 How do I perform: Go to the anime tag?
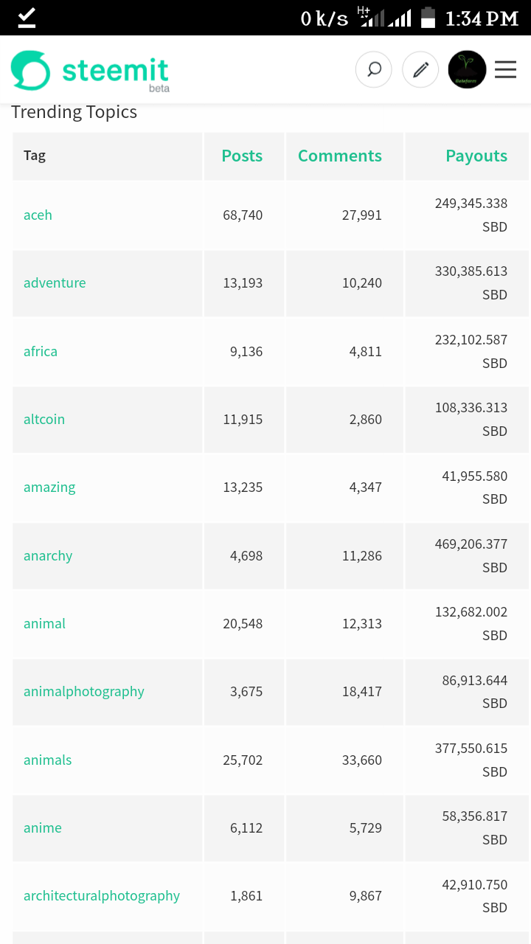pos(43,827)
